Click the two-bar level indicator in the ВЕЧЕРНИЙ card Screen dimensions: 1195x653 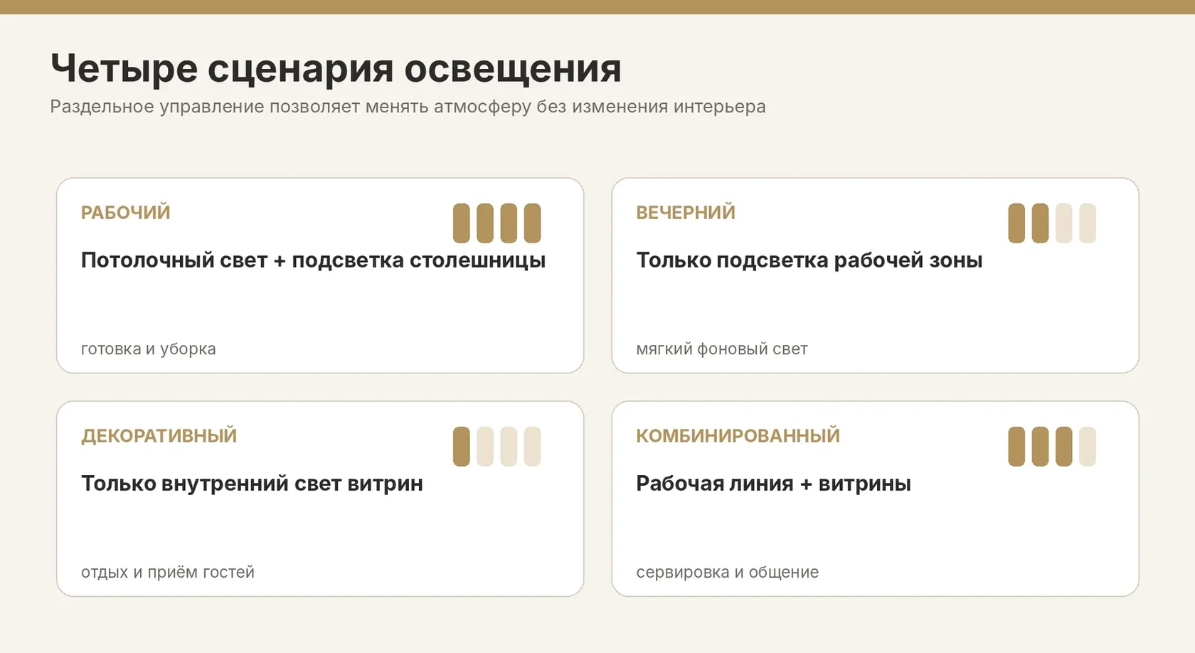pos(1052,223)
